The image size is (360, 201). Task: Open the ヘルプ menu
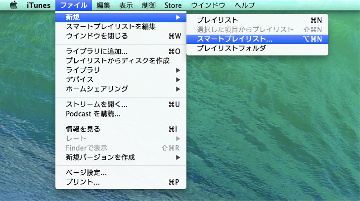click(x=245, y=5)
